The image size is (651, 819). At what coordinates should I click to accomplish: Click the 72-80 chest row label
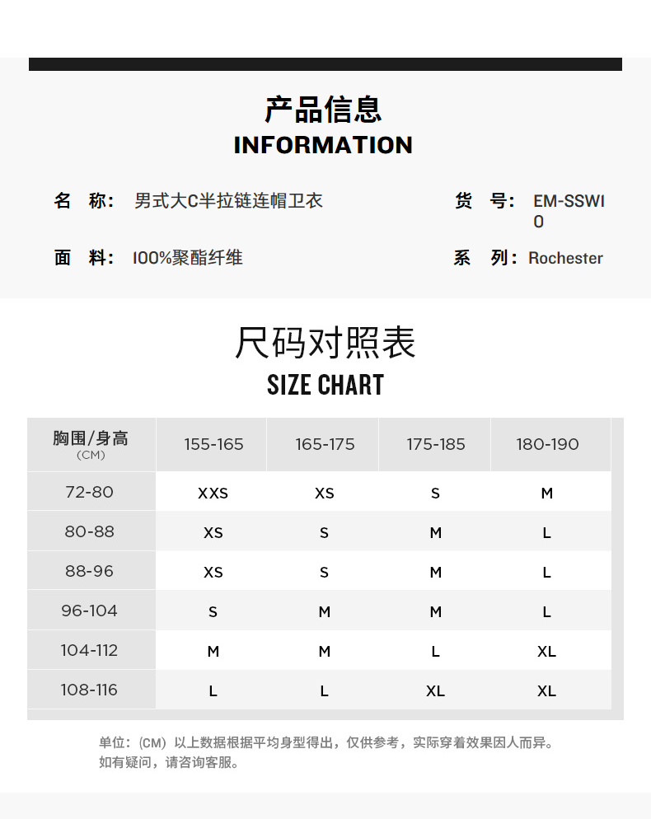89,492
